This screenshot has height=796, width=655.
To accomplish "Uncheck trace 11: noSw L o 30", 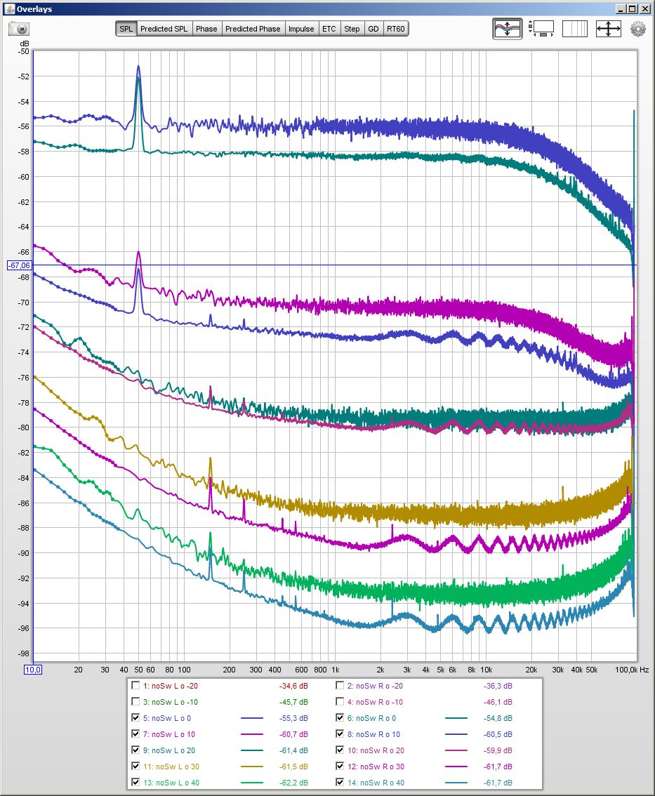I will 135,766.
